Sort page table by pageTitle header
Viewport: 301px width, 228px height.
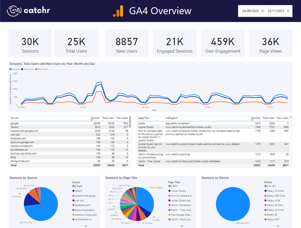tap(143, 118)
